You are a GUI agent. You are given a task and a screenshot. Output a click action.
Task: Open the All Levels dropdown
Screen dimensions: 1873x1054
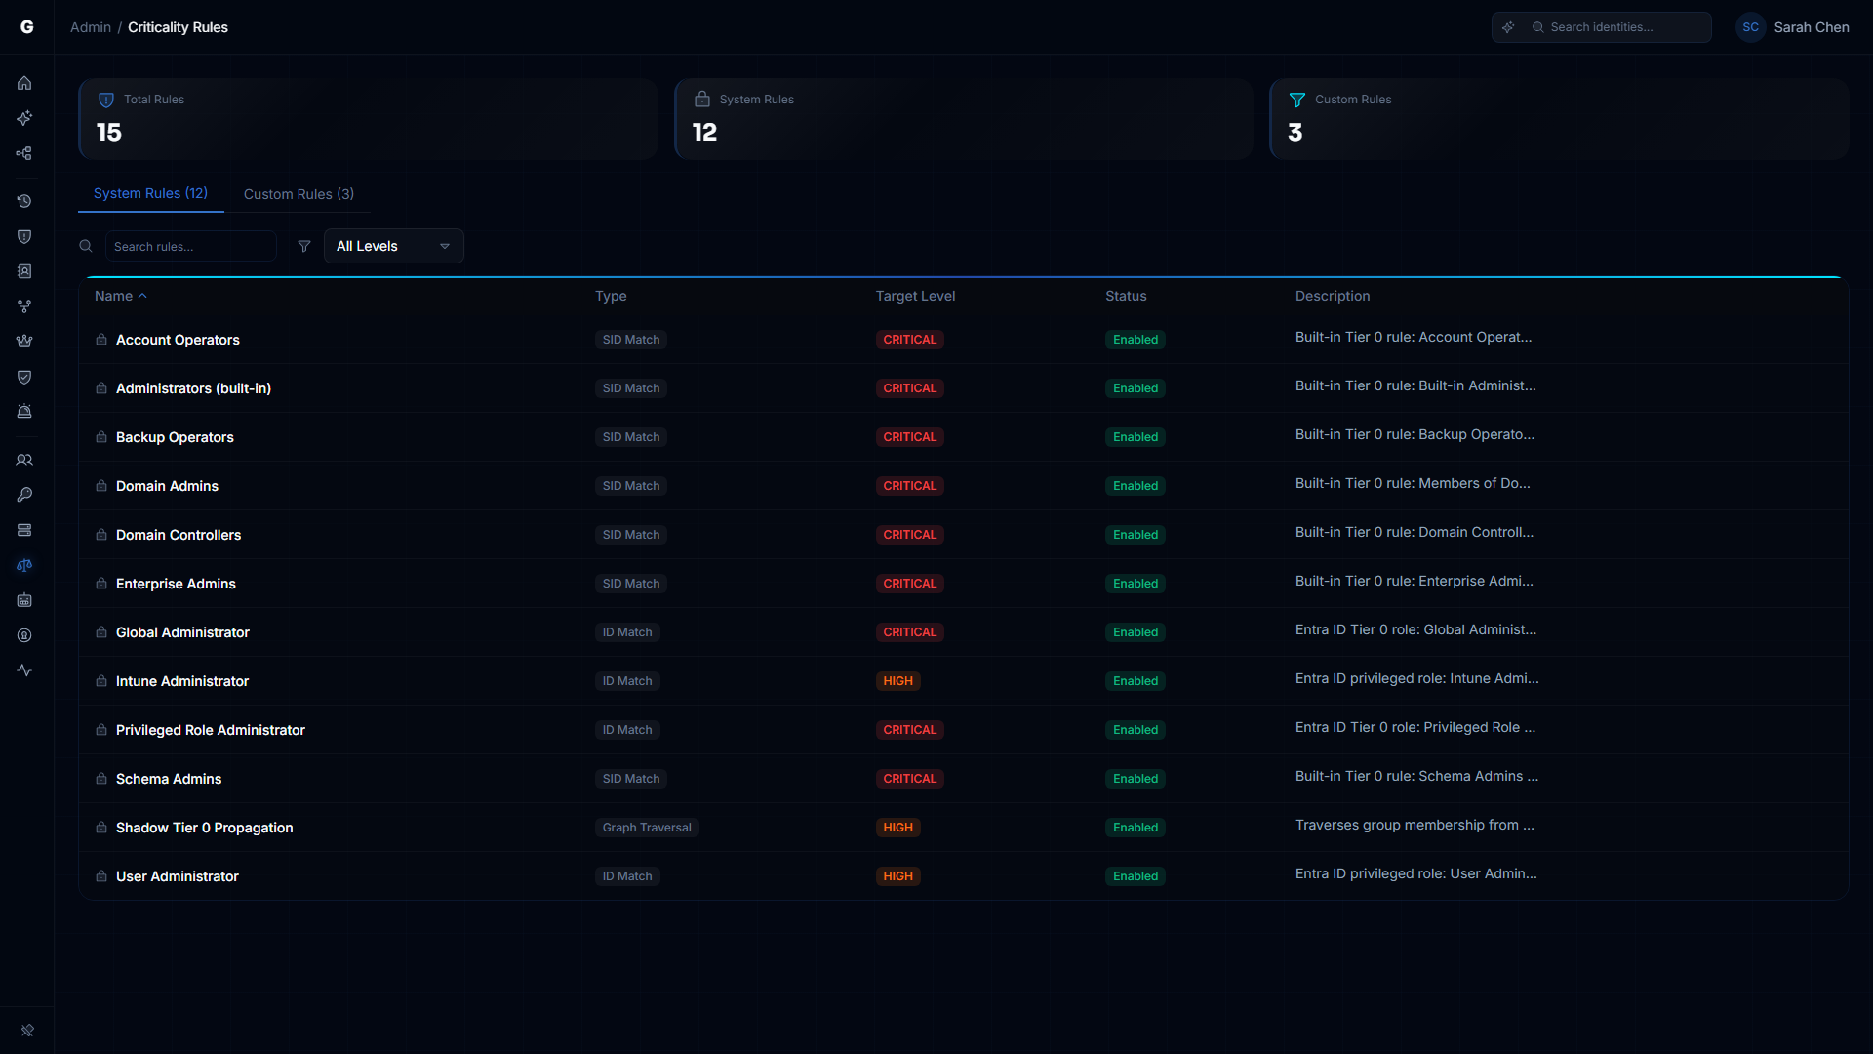coord(393,246)
